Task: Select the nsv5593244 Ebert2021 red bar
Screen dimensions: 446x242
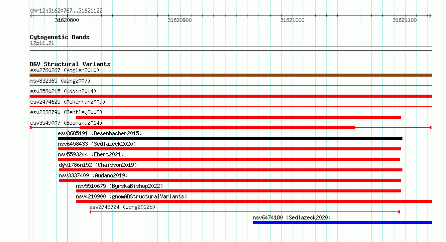Action: (229, 159)
